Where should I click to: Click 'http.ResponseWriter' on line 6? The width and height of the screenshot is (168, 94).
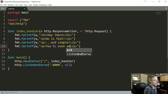coord(60,31)
